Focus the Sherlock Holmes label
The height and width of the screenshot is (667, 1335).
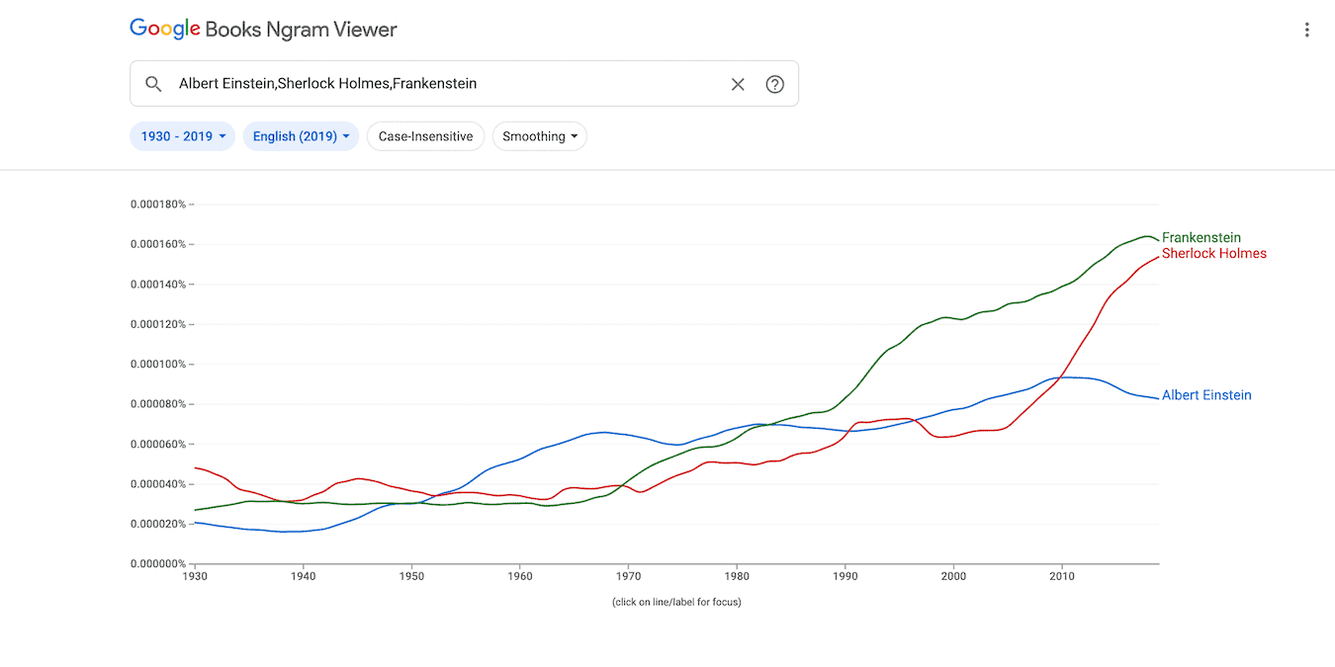[x=1213, y=253]
